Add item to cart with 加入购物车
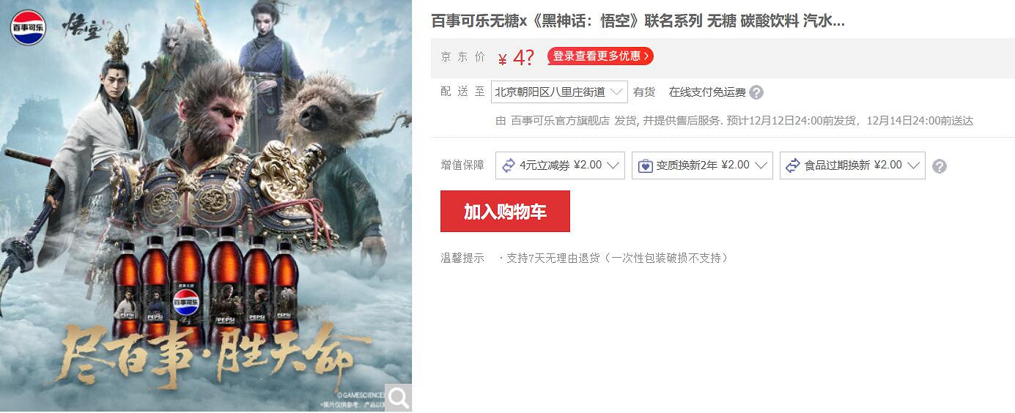This screenshot has height=413, width=1015. tap(505, 211)
